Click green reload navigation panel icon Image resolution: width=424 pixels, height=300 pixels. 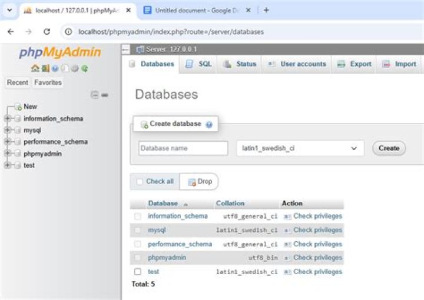pyautogui.click(x=85, y=68)
